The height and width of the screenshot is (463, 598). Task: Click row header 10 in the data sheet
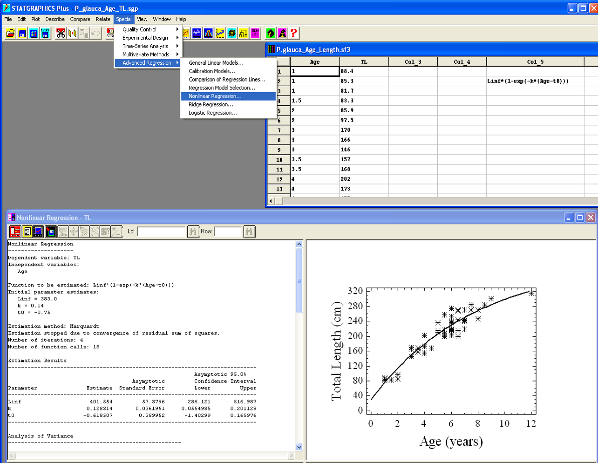[x=279, y=159]
